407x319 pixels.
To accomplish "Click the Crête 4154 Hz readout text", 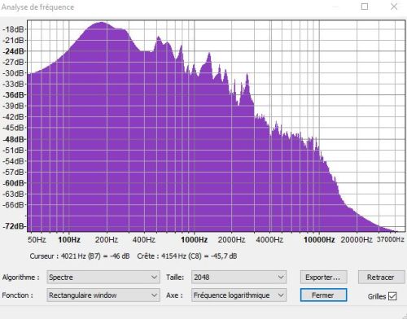I will (x=187, y=256).
